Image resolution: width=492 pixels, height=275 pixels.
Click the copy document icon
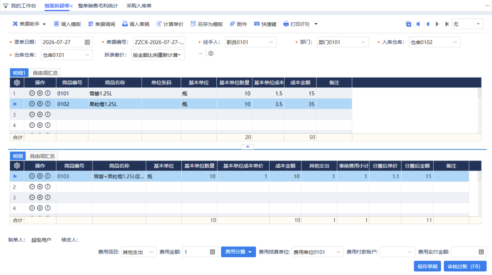coord(408,24)
